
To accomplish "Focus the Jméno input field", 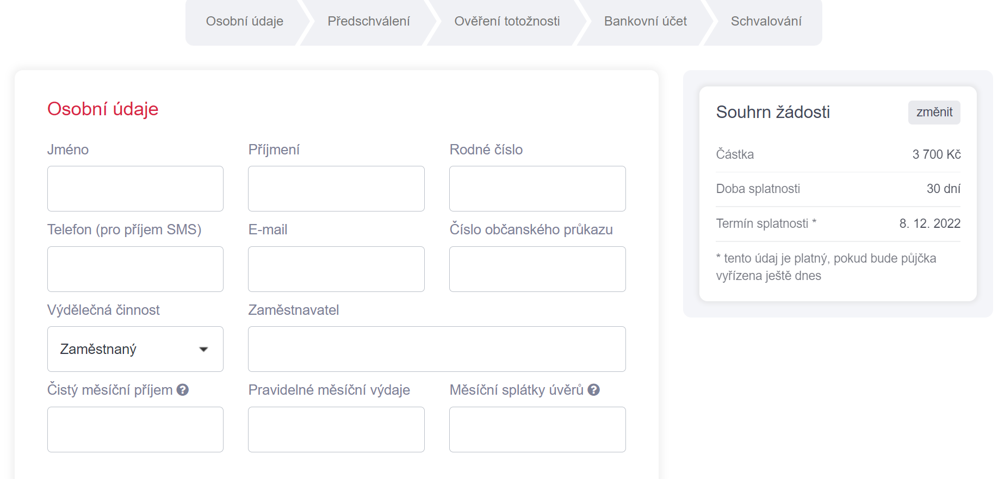I will 135,189.
